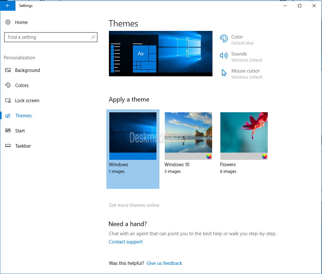This screenshot has width=322, height=274.
Task: Open the Colors settings page
Action: pos(22,85)
